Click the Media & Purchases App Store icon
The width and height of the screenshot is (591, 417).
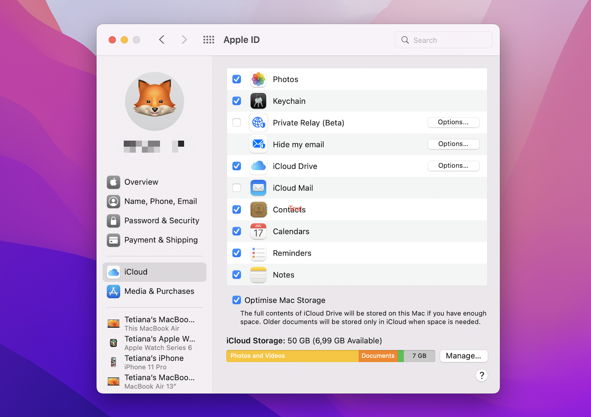click(113, 291)
